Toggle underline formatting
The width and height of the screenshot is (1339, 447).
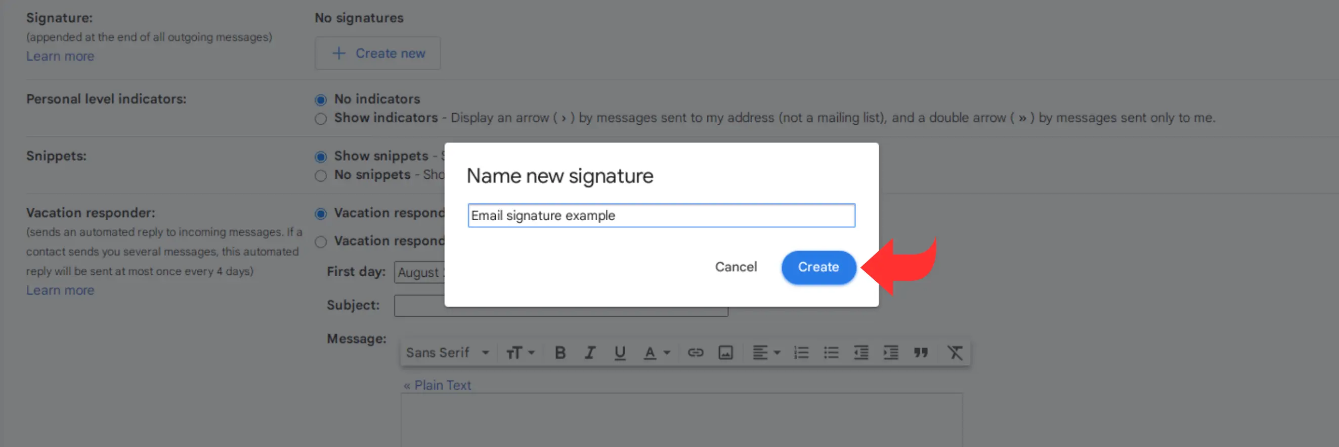pos(620,353)
